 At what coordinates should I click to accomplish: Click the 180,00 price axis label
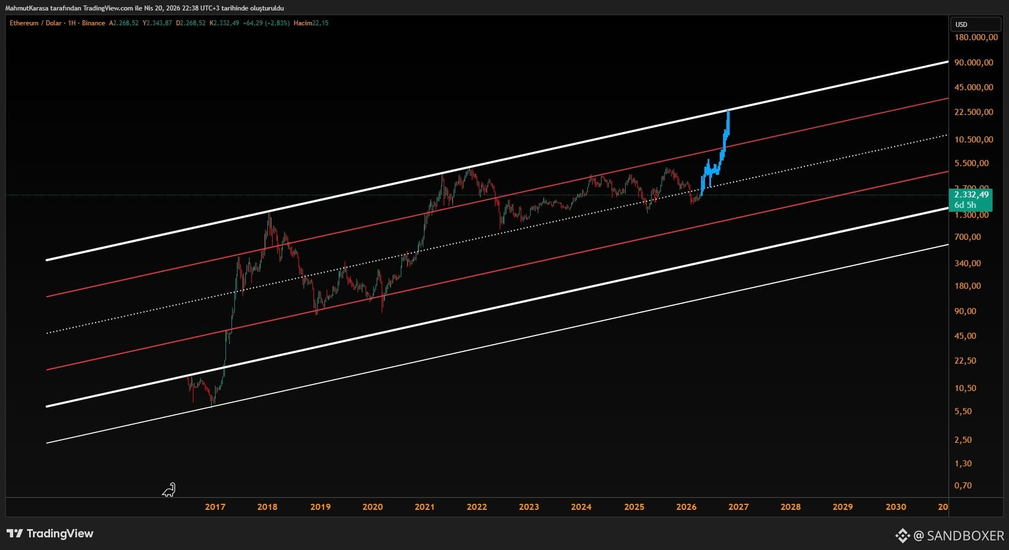point(968,285)
